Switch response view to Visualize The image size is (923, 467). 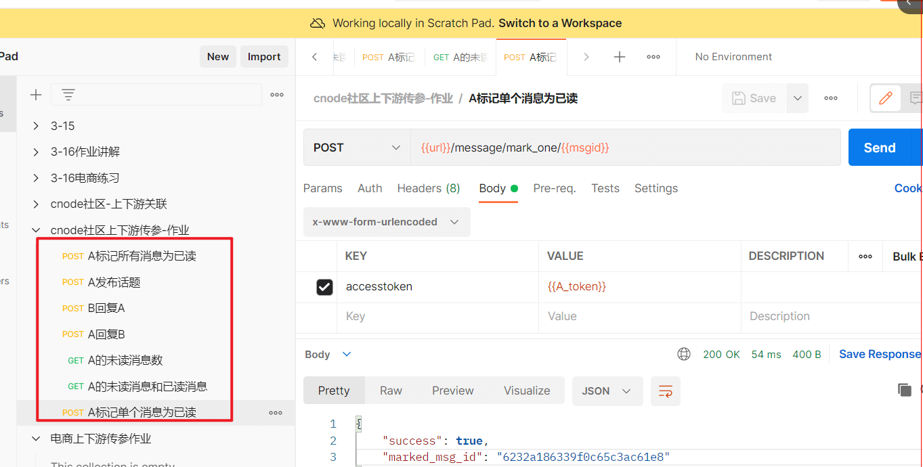click(x=527, y=391)
